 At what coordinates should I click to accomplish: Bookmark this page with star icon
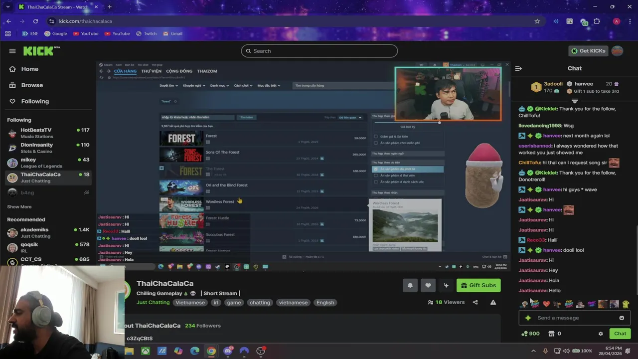point(537,21)
